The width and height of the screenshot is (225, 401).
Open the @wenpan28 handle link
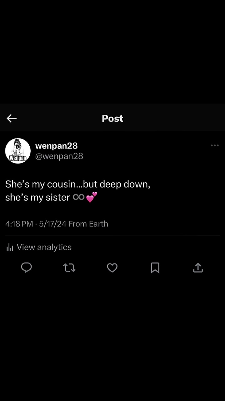[x=59, y=156]
